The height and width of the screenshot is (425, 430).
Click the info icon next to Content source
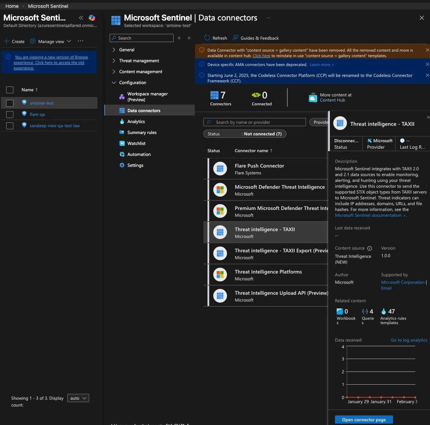coord(369,248)
